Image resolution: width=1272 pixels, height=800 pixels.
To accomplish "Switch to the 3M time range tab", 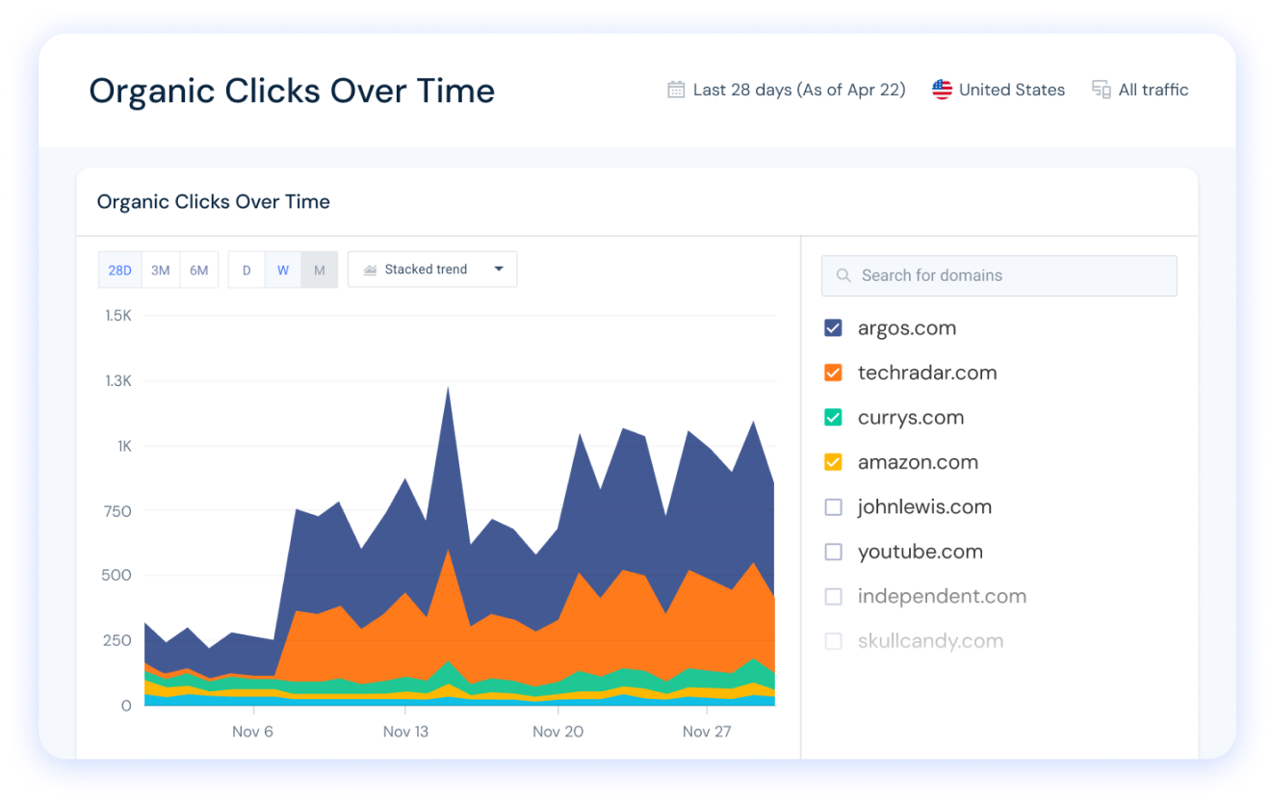I will (160, 270).
